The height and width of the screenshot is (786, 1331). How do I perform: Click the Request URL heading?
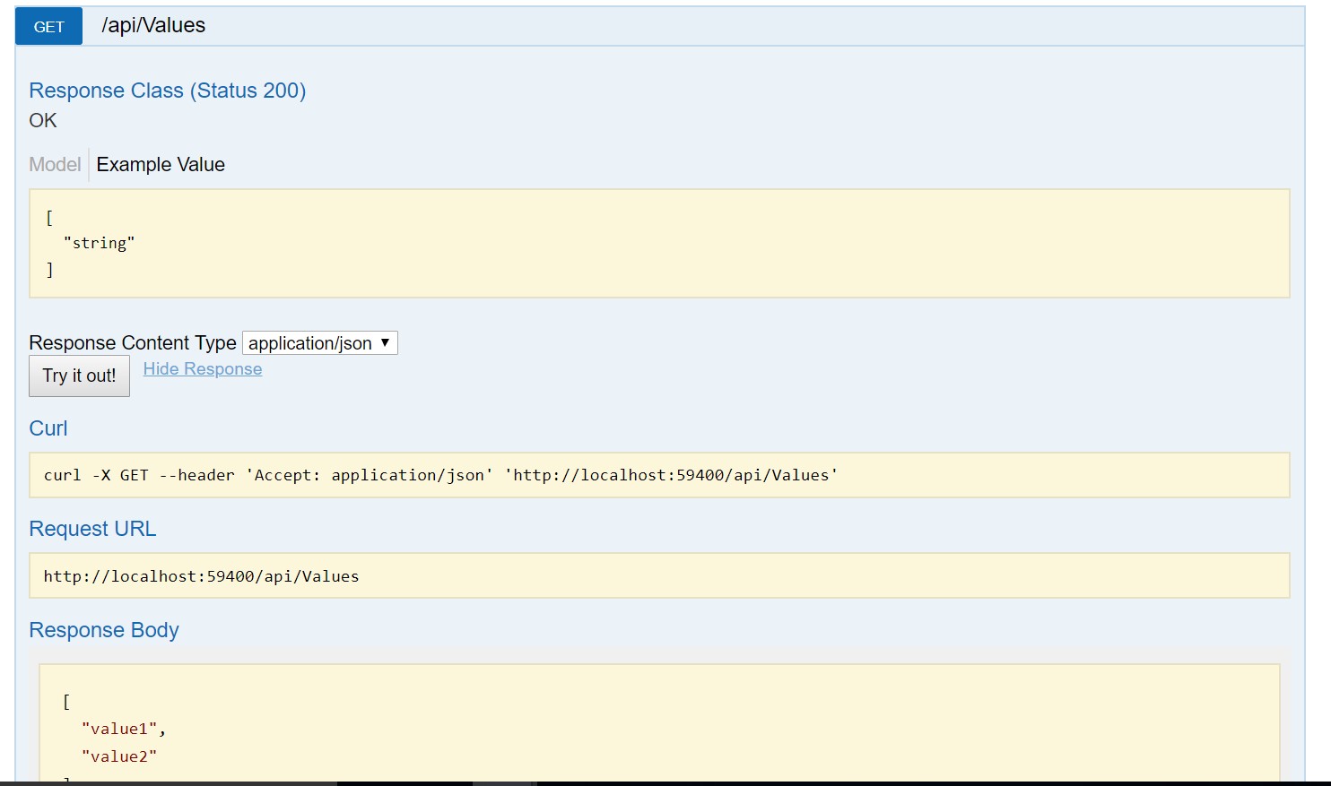click(x=92, y=529)
